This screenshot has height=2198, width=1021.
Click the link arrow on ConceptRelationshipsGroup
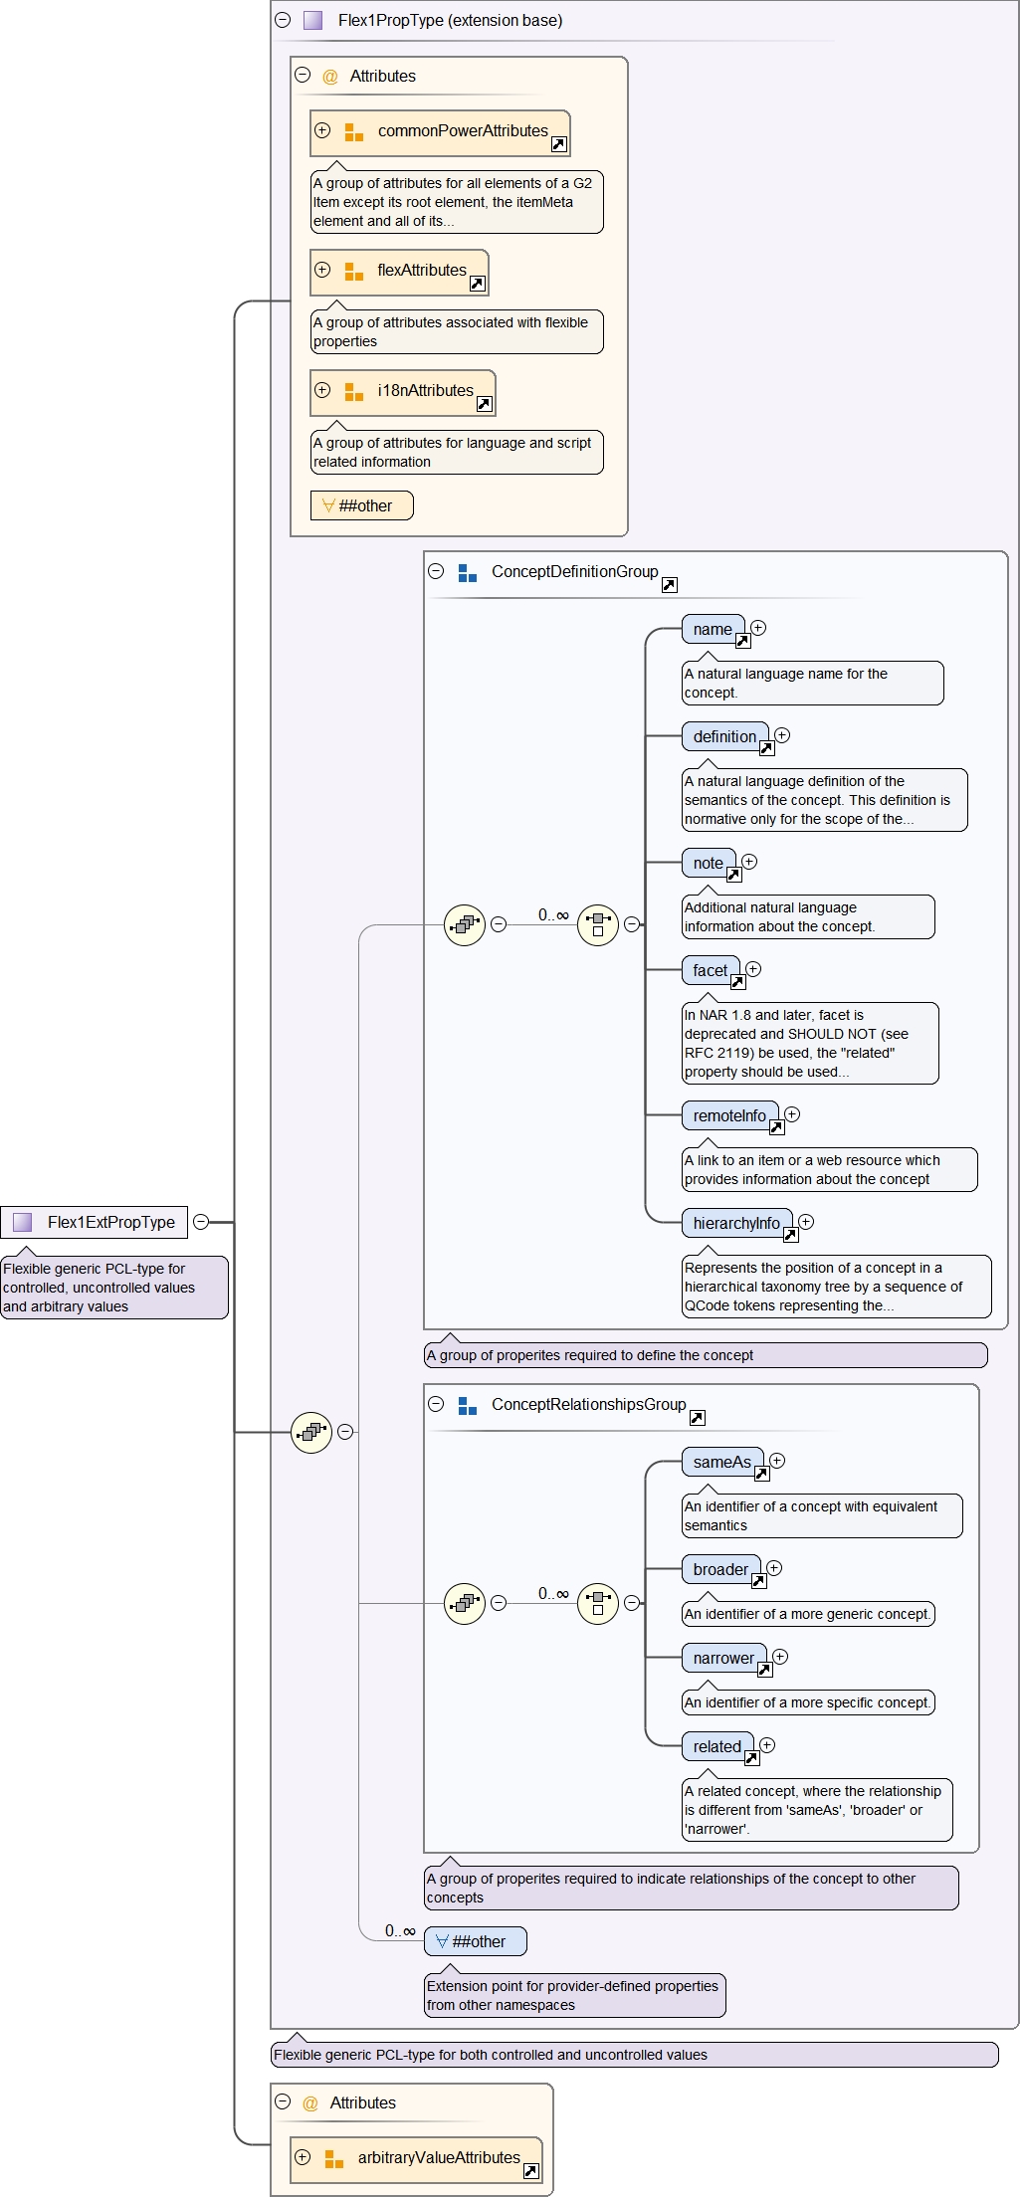pyautogui.click(x=698, y=1418)
